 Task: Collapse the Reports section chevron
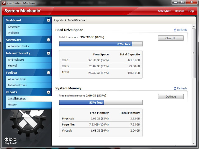49,92
